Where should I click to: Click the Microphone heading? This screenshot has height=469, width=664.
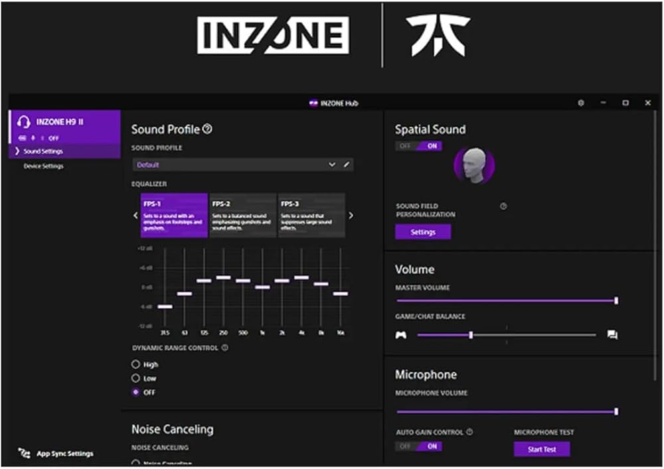coord(426,375)
